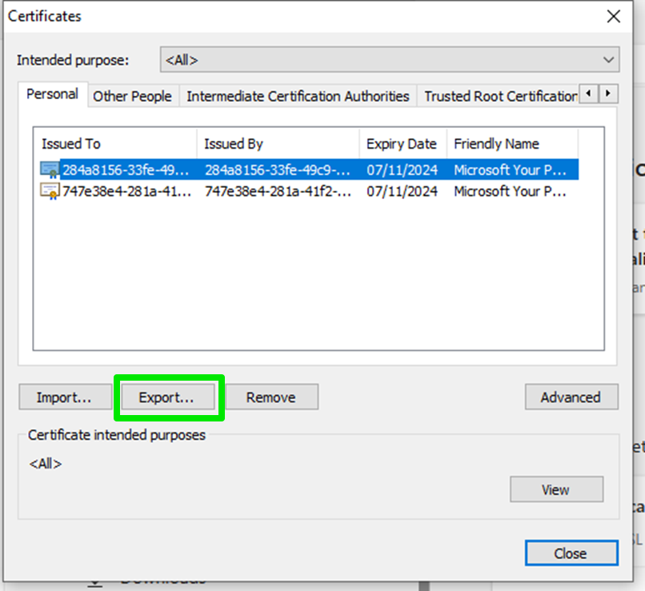Click expiry date of 284a8156 row
The image size is (645, 591).
pyautogui.click(x=402, y=170)
